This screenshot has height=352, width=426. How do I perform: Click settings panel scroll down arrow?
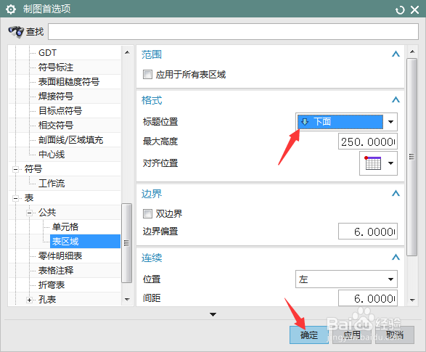(x=412, y=300)
